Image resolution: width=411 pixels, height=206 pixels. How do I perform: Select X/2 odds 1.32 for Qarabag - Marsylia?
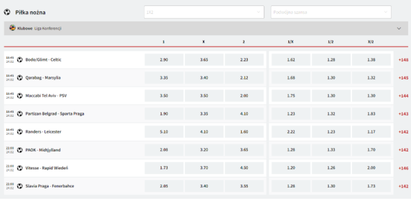pos(371,78)
